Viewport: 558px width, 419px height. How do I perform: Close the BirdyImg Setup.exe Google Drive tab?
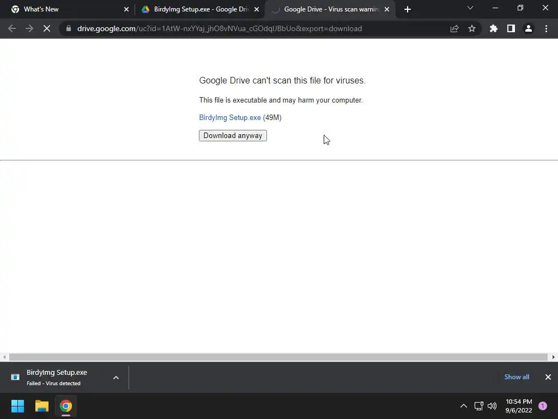point(257,9)
